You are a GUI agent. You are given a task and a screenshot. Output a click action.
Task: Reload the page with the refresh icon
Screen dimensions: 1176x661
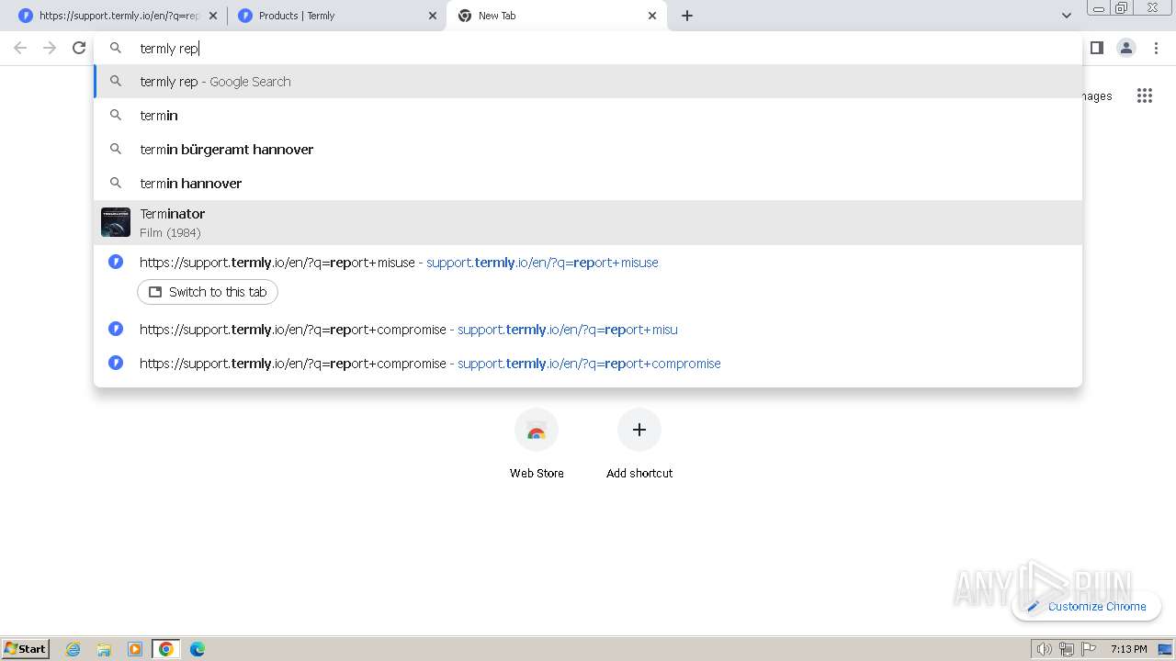click(x=79, y=48)
